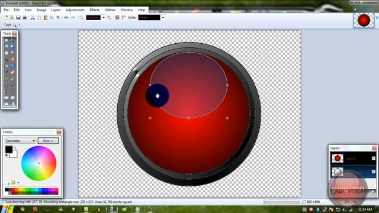This screenshot has width=379, height=213.
Task: Select the Rectangle Select tool
Action: point(7,40)
